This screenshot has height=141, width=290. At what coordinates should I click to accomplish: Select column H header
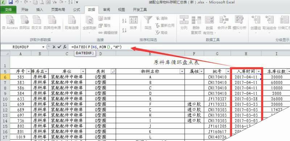pyautogui.click(x=246, y=54)
